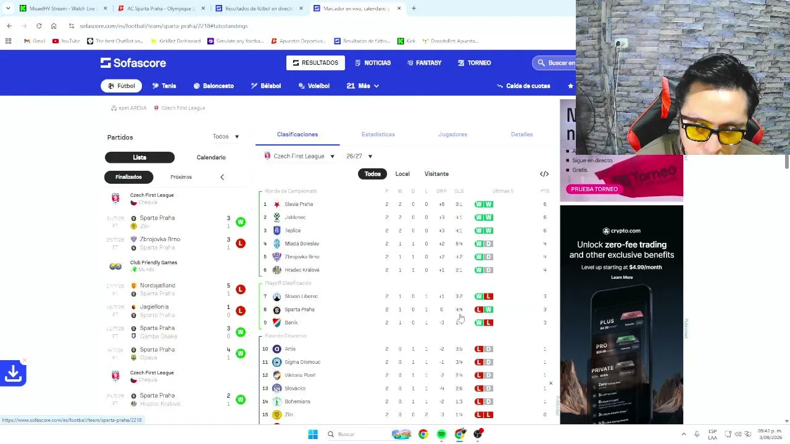This screenshot has height=444, width=790.
Task: Open a new browser tab
Action: [414, 9]
